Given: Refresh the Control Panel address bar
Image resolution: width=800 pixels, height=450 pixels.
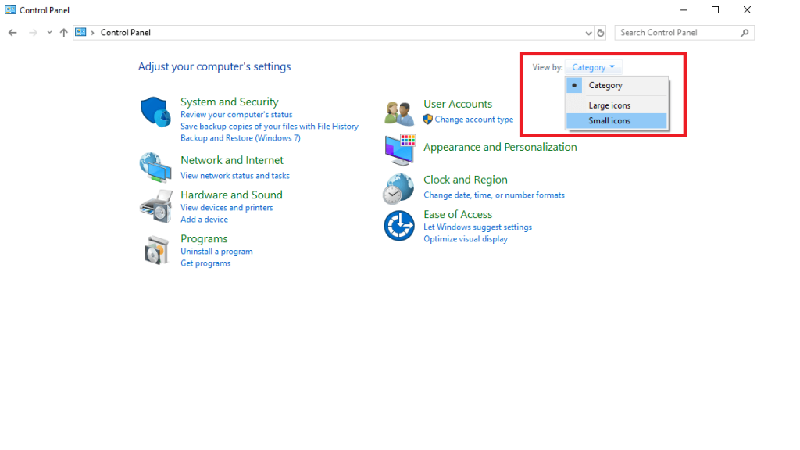Looking at the screenshot, I should click(x=601, y=33).
